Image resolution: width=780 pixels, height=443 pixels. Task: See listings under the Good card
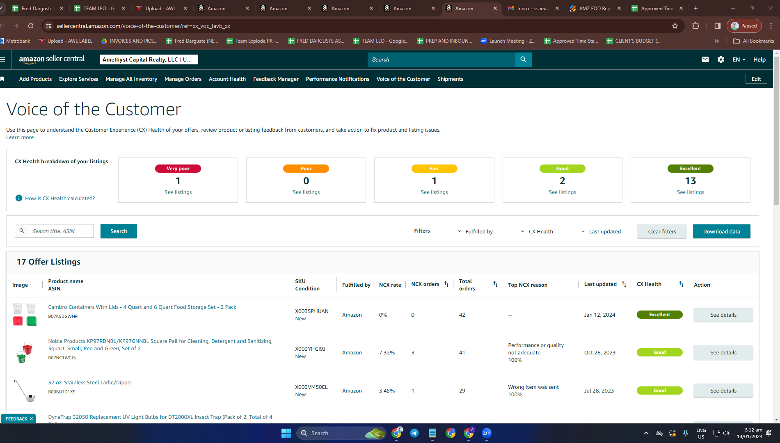coord(562,192)
